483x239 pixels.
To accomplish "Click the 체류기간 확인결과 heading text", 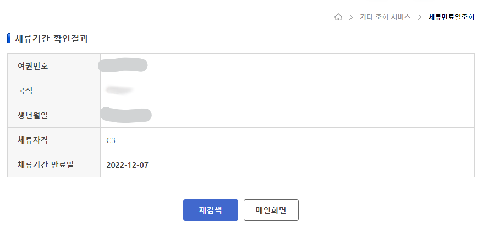I will pyautogui.click(x=51, y=38).
